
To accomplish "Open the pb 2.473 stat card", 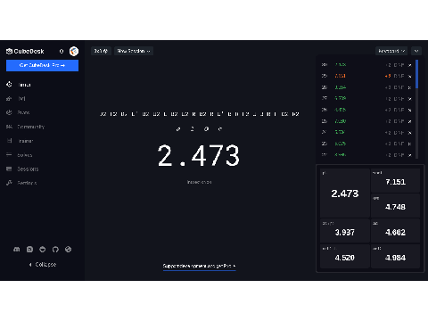I will tap(345, 193).
